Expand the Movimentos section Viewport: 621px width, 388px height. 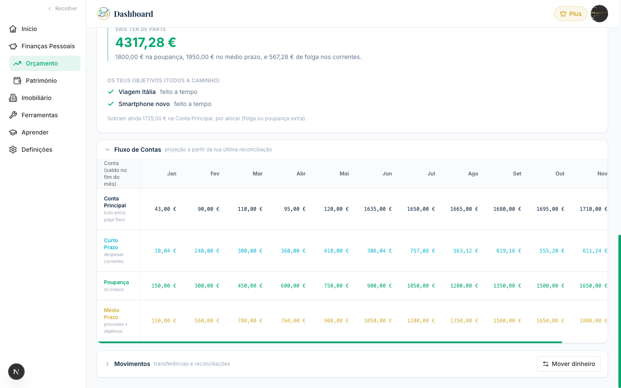click(107, 364)
